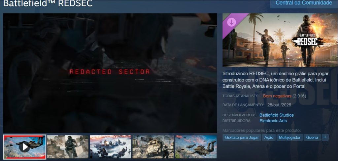338x161 pixels.
Task: Open the boat combat screenshot thumbnail
Action: [110, 147]
